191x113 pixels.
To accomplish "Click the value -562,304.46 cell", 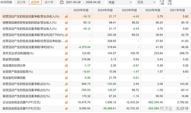I will (x=155, y=102).
